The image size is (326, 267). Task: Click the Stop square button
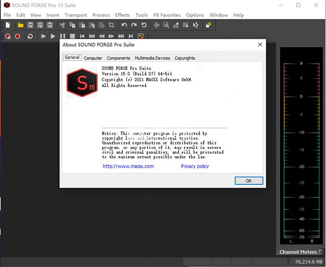72,36
